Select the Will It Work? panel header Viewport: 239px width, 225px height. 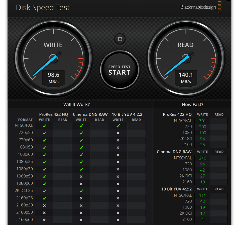click(76, 105)
